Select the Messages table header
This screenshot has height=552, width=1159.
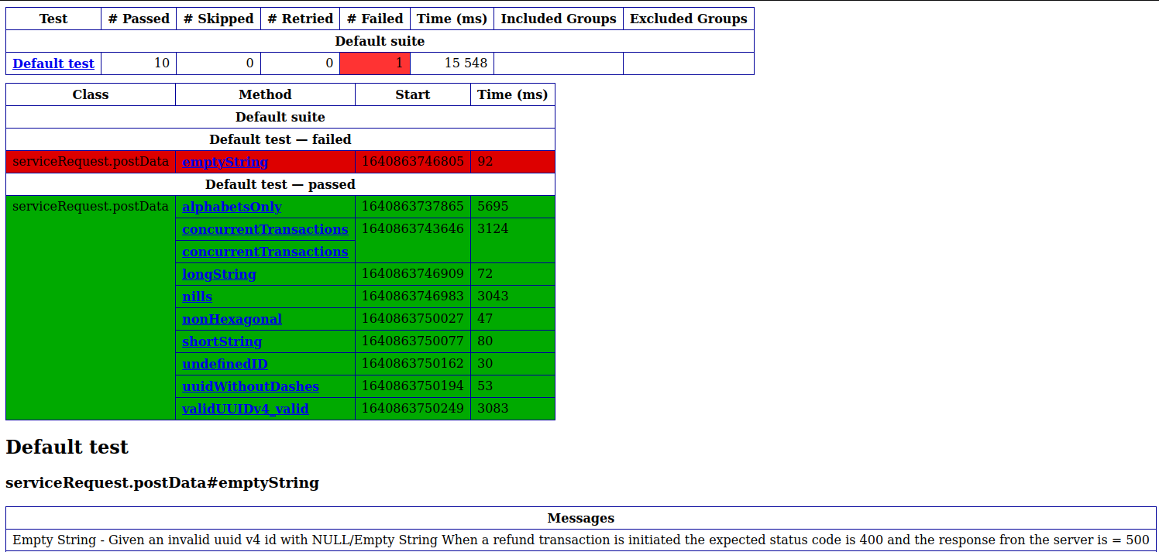581,518
